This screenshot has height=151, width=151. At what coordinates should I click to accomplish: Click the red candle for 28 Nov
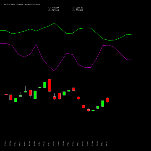(x=11, y=97)
